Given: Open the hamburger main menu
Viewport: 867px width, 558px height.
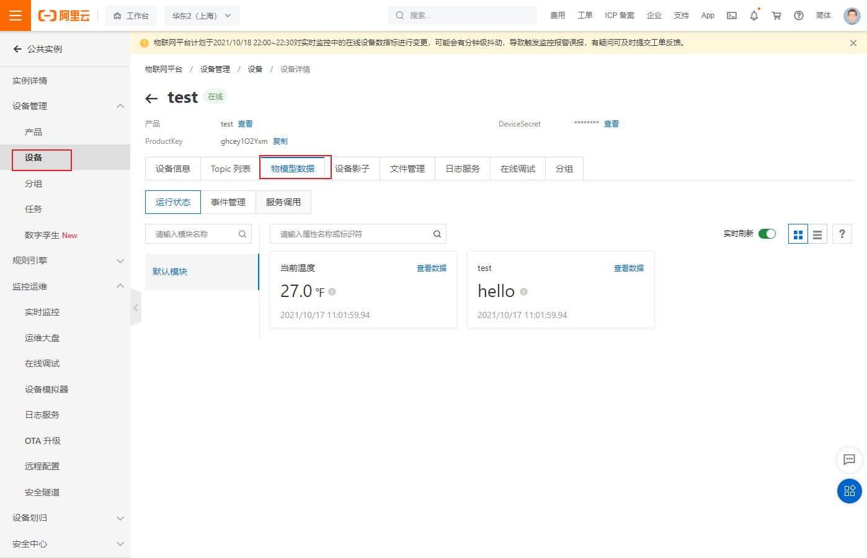Looking at the screenshot, I should 16,15.
